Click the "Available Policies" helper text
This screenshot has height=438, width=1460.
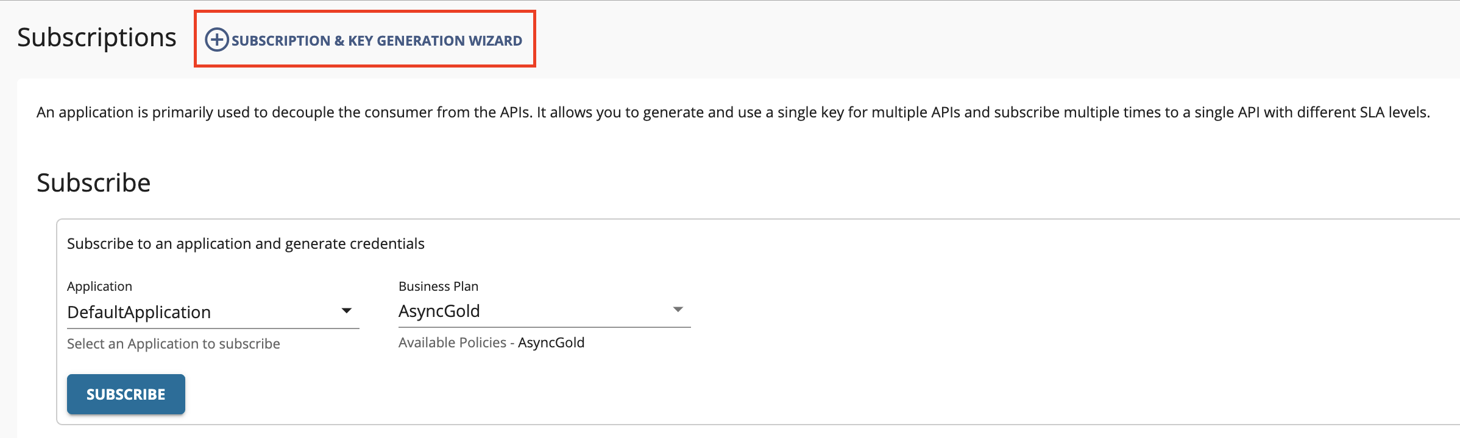pos(452,343)
